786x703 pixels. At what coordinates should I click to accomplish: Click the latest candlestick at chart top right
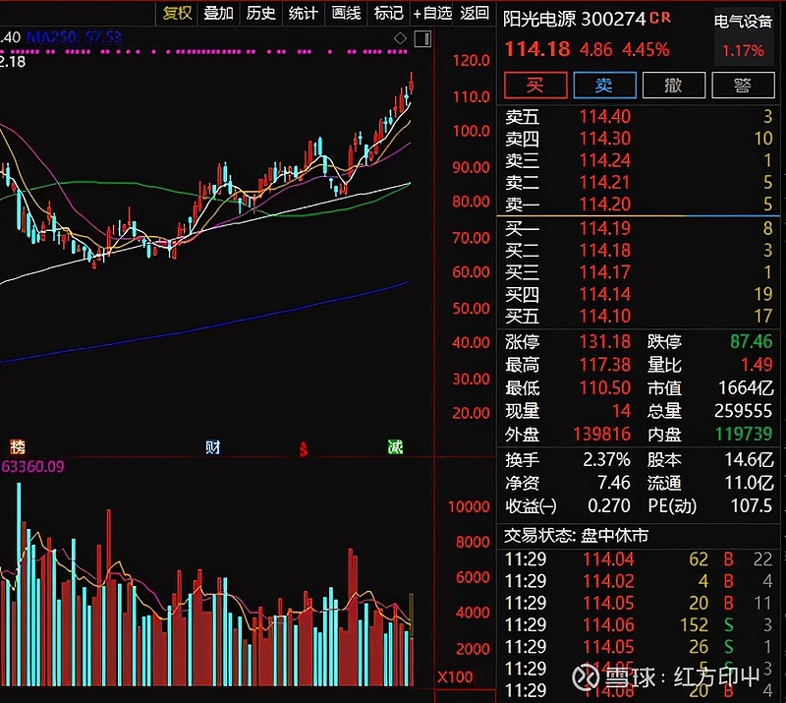point(412,85)
